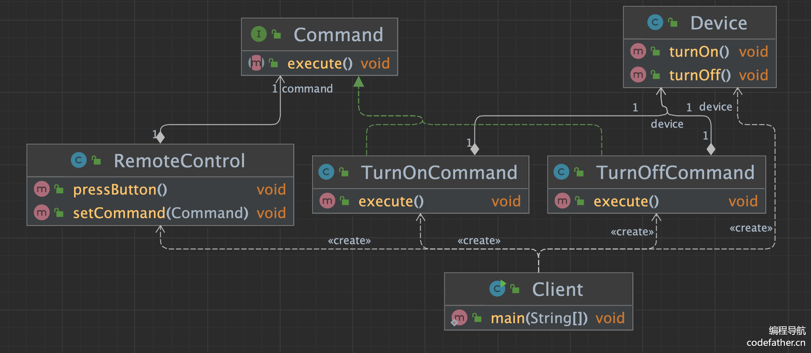Click the diamond connector atop RemoteControl
Screen dimensions: 811x353
(160, 137)
